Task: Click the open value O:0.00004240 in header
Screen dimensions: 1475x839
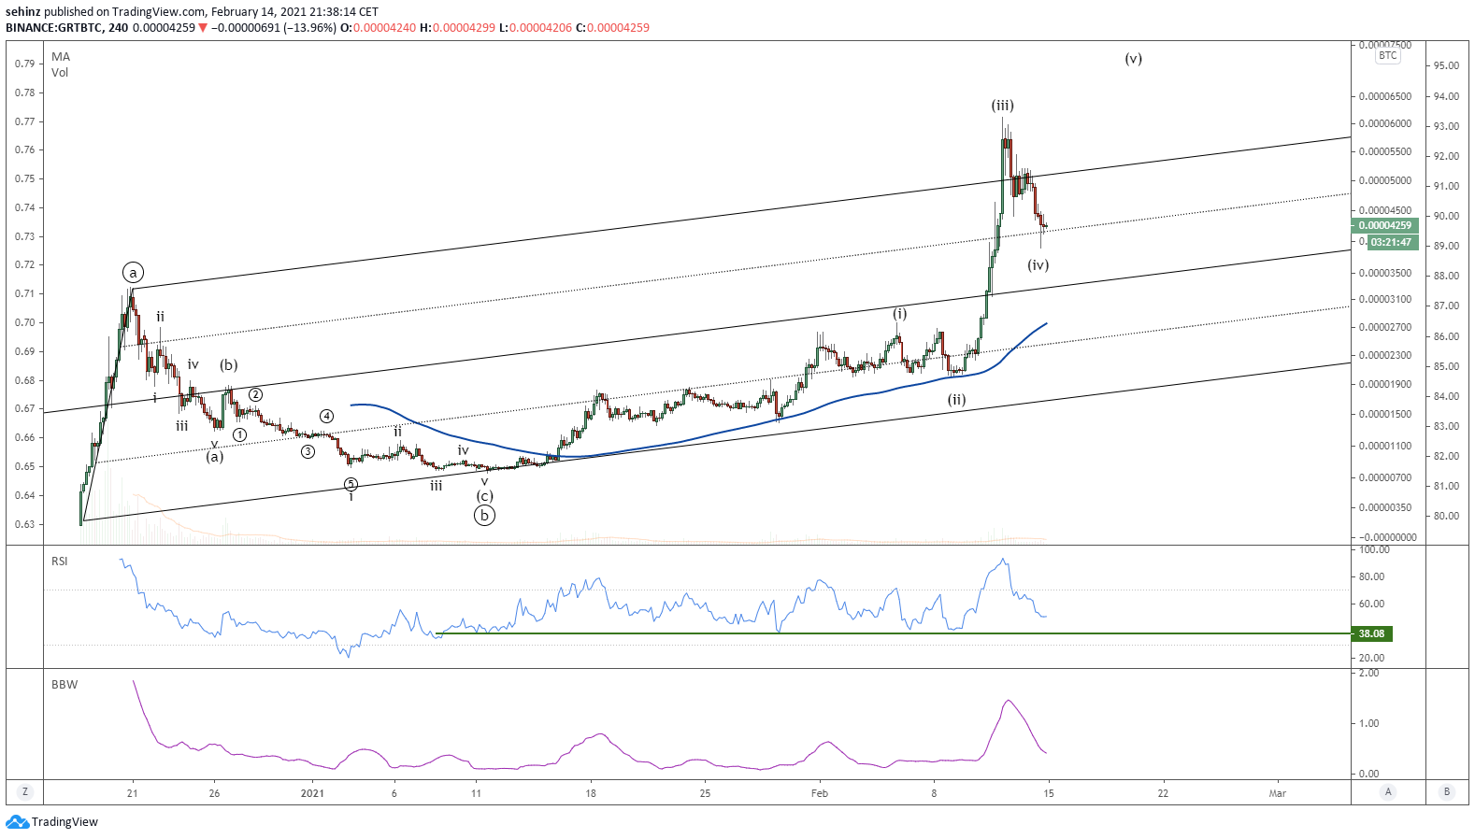Action: 378,28
